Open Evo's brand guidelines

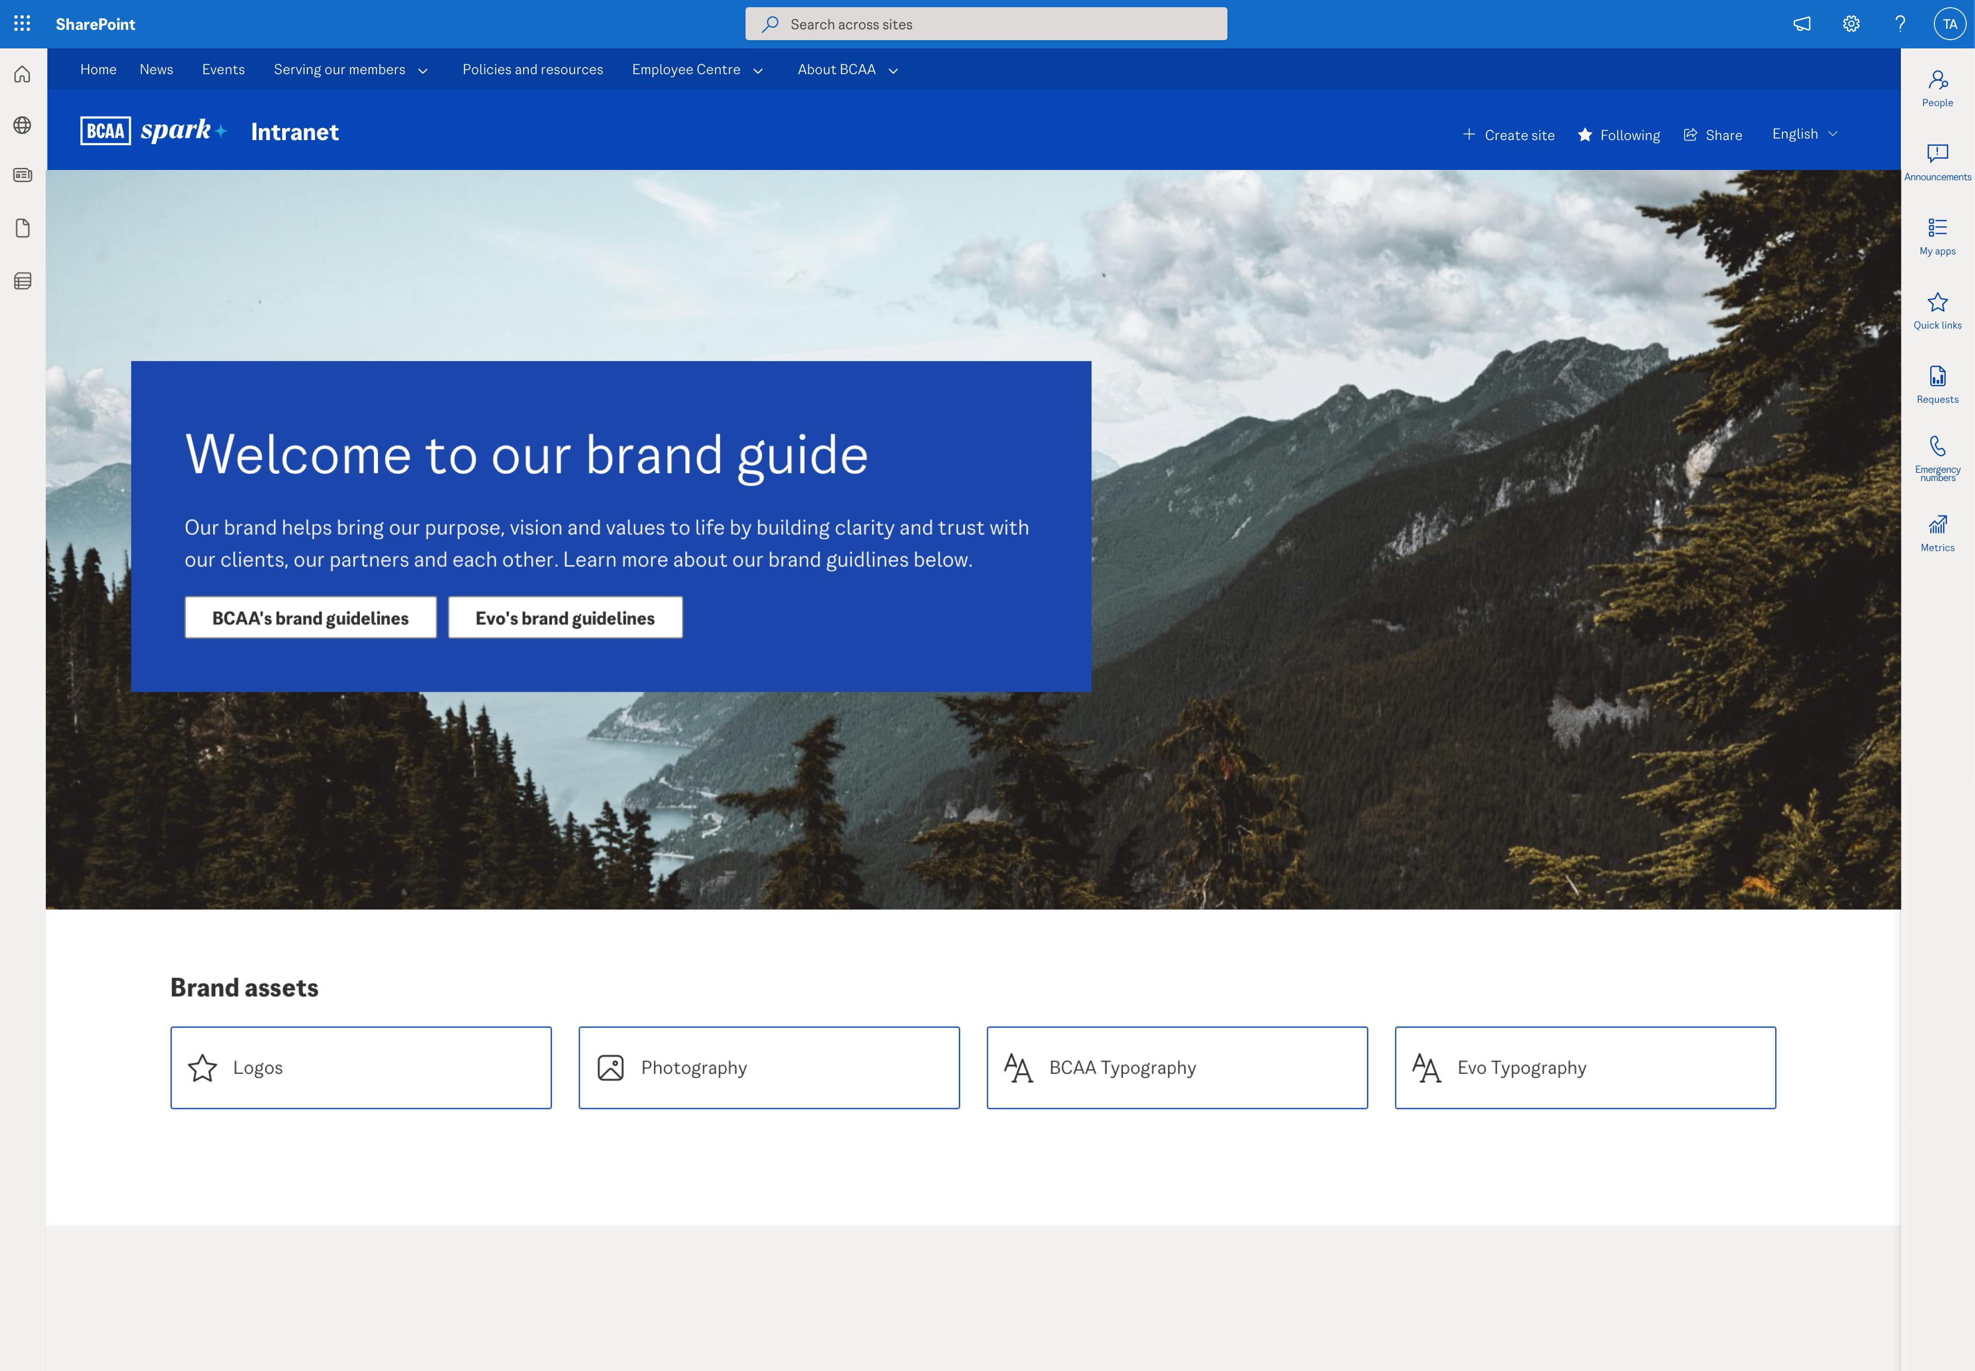pyautogui.click(x=564, y=617)
